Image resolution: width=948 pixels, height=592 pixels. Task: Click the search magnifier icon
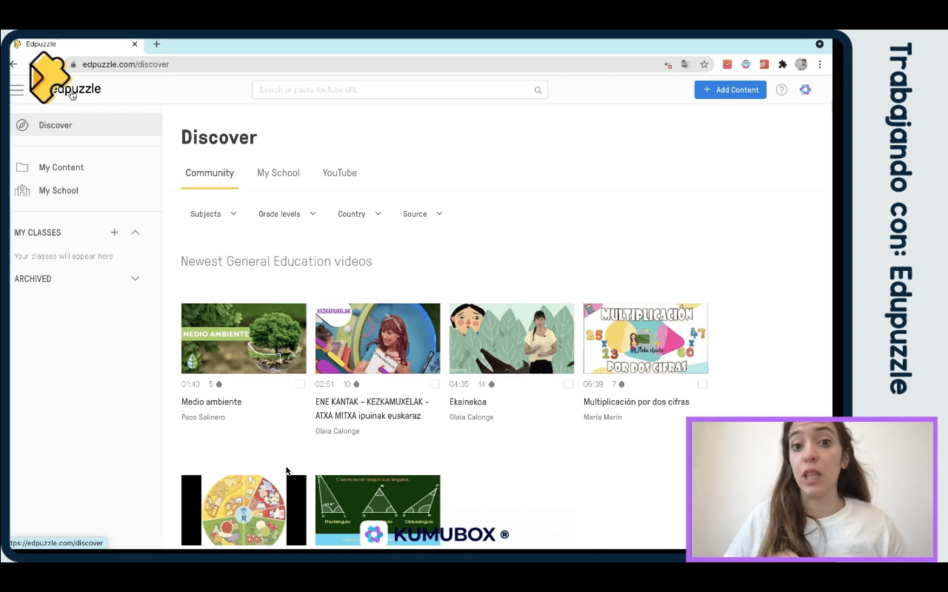(538, 90)
